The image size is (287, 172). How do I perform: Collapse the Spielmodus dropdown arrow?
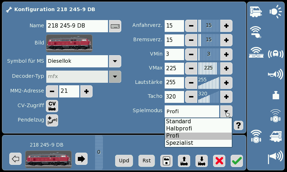point(226,111)
